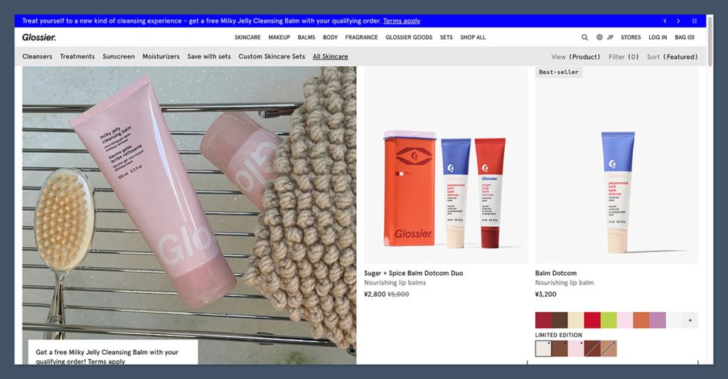
Task: Select the Sunscreen subcategory
Action: point(119,56)
